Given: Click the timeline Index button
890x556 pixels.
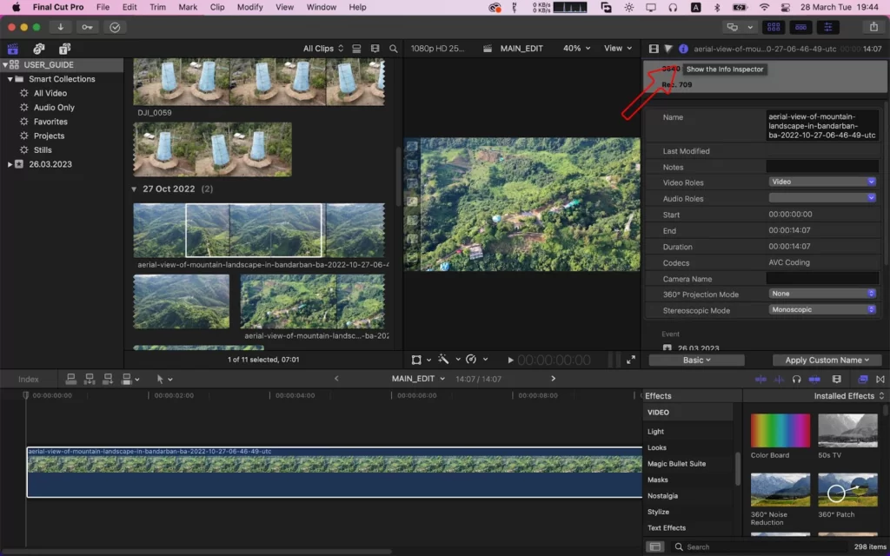Looking at the screenshot, I should click(x=29, y=379).
